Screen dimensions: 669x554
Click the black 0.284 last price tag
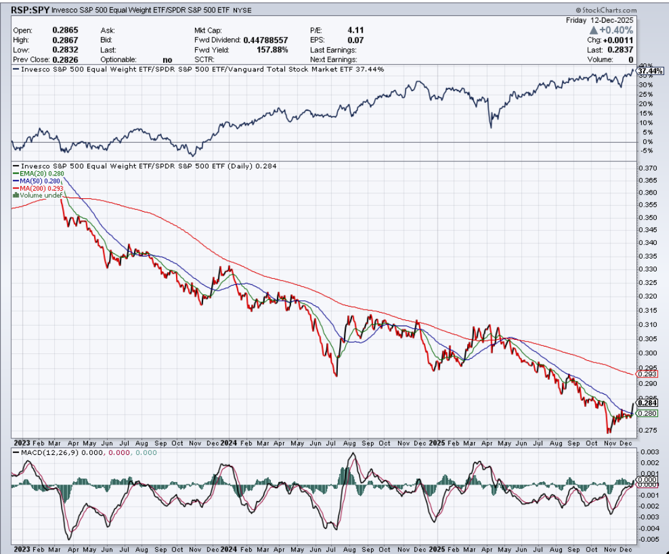[x=648, y=403]
